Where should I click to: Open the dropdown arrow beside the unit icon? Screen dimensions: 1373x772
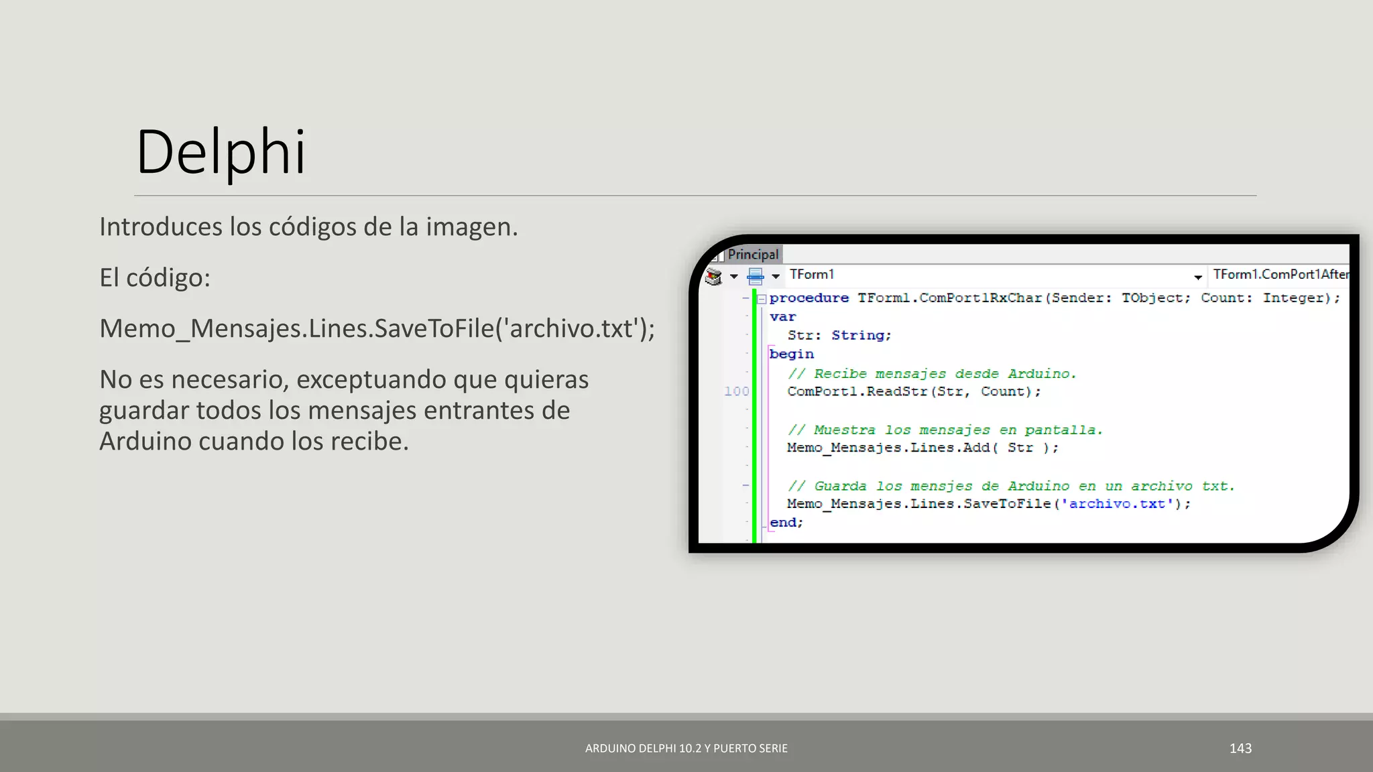click(734, 276)
